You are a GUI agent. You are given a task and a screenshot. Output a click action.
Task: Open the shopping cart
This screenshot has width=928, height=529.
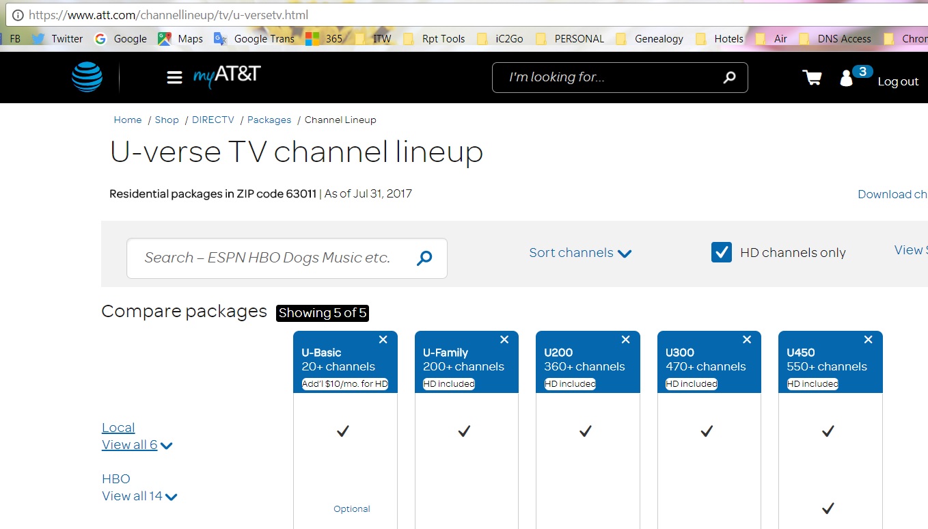click(x=811, y=77)
